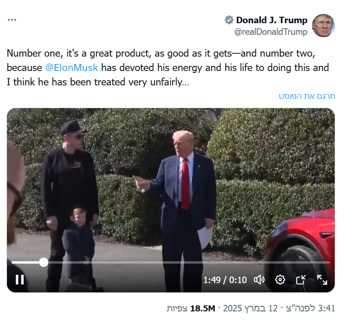
Task: Click the tweet body text
Action: (167, 67)
